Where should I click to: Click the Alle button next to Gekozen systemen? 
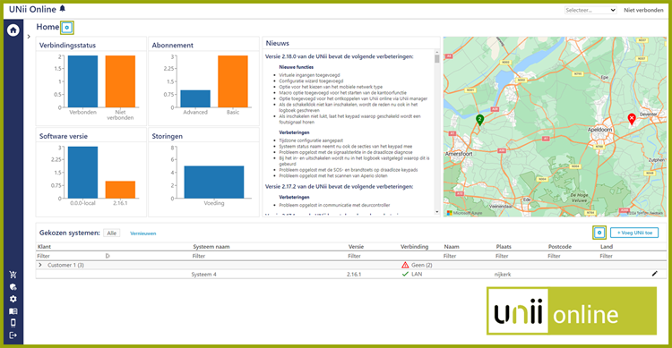tap(111, 233)
